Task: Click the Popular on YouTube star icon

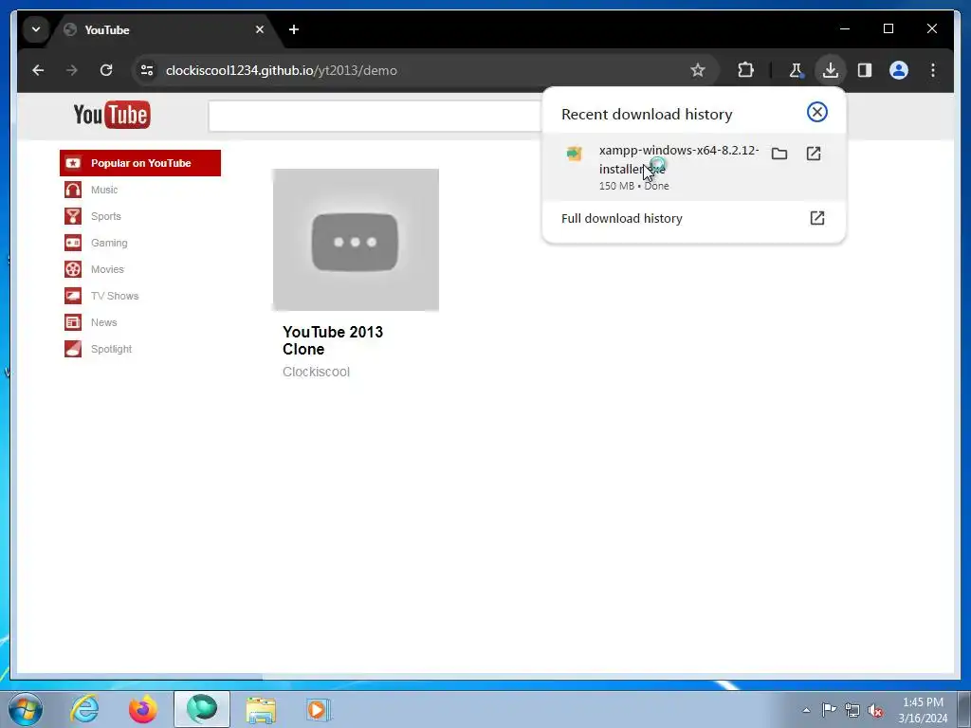Action: click(73, 163)
